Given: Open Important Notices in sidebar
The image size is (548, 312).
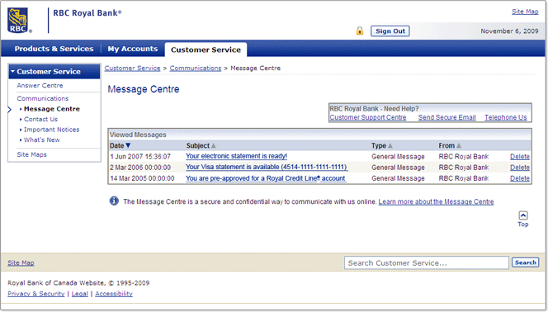Looking at the screenshot, I should pyautogui.click(x=51, y=130).
